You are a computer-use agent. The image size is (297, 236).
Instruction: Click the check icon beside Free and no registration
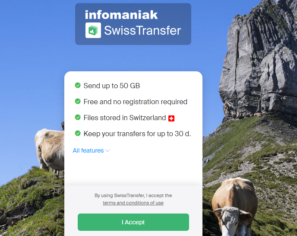click(78, 101)
